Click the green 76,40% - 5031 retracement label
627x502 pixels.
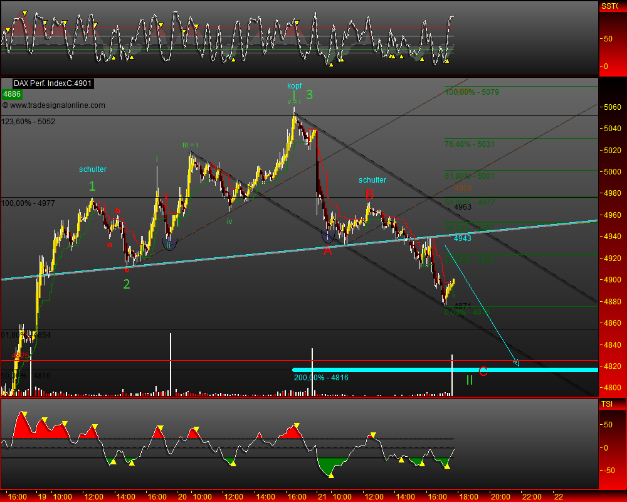[470, 144]
